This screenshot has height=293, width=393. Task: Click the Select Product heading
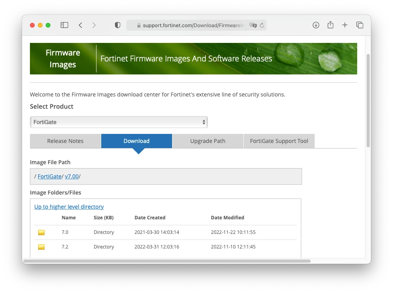52,106
